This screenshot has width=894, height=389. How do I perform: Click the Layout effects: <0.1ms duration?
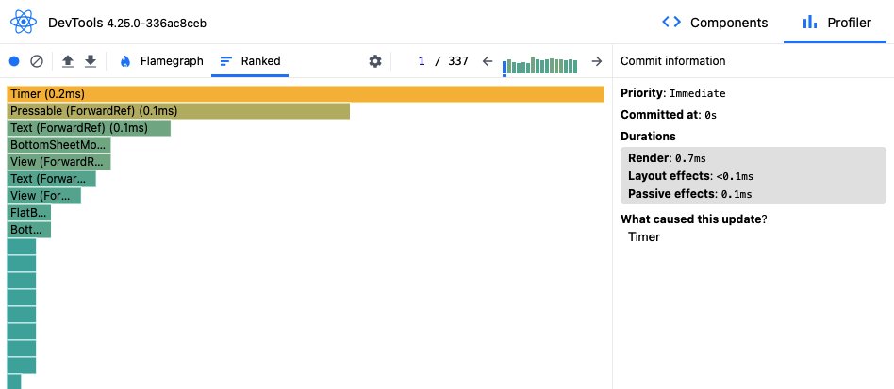click(x=690, y=176)
